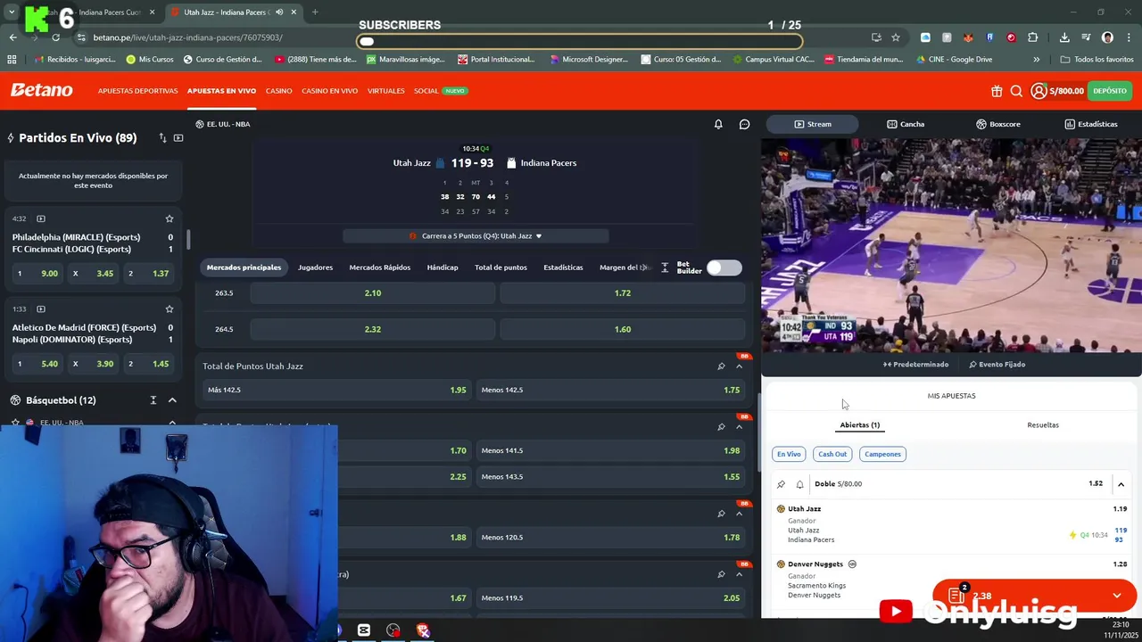The width and height of the screenshot is (1142, 642).
Task: Collapse the market containing Menos 119.5
Action: 739,574
